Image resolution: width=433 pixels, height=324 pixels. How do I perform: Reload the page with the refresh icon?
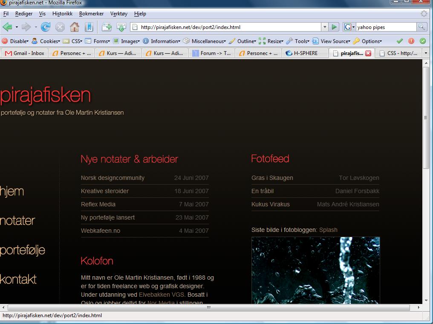pos(46,27)
